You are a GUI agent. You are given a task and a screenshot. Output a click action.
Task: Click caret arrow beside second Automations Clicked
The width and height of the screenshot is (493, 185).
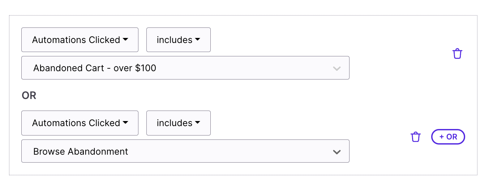[x=125, y=123]
